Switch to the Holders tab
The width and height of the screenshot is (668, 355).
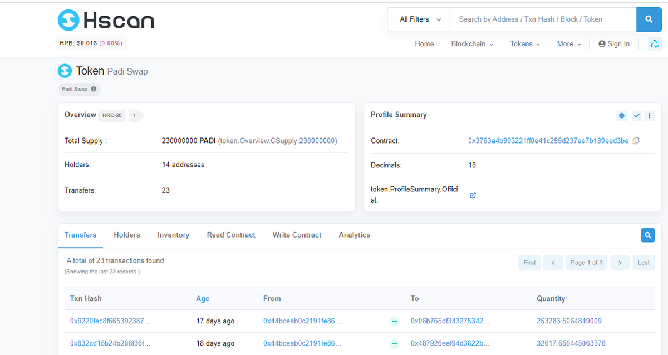click(x=127, y=235)
